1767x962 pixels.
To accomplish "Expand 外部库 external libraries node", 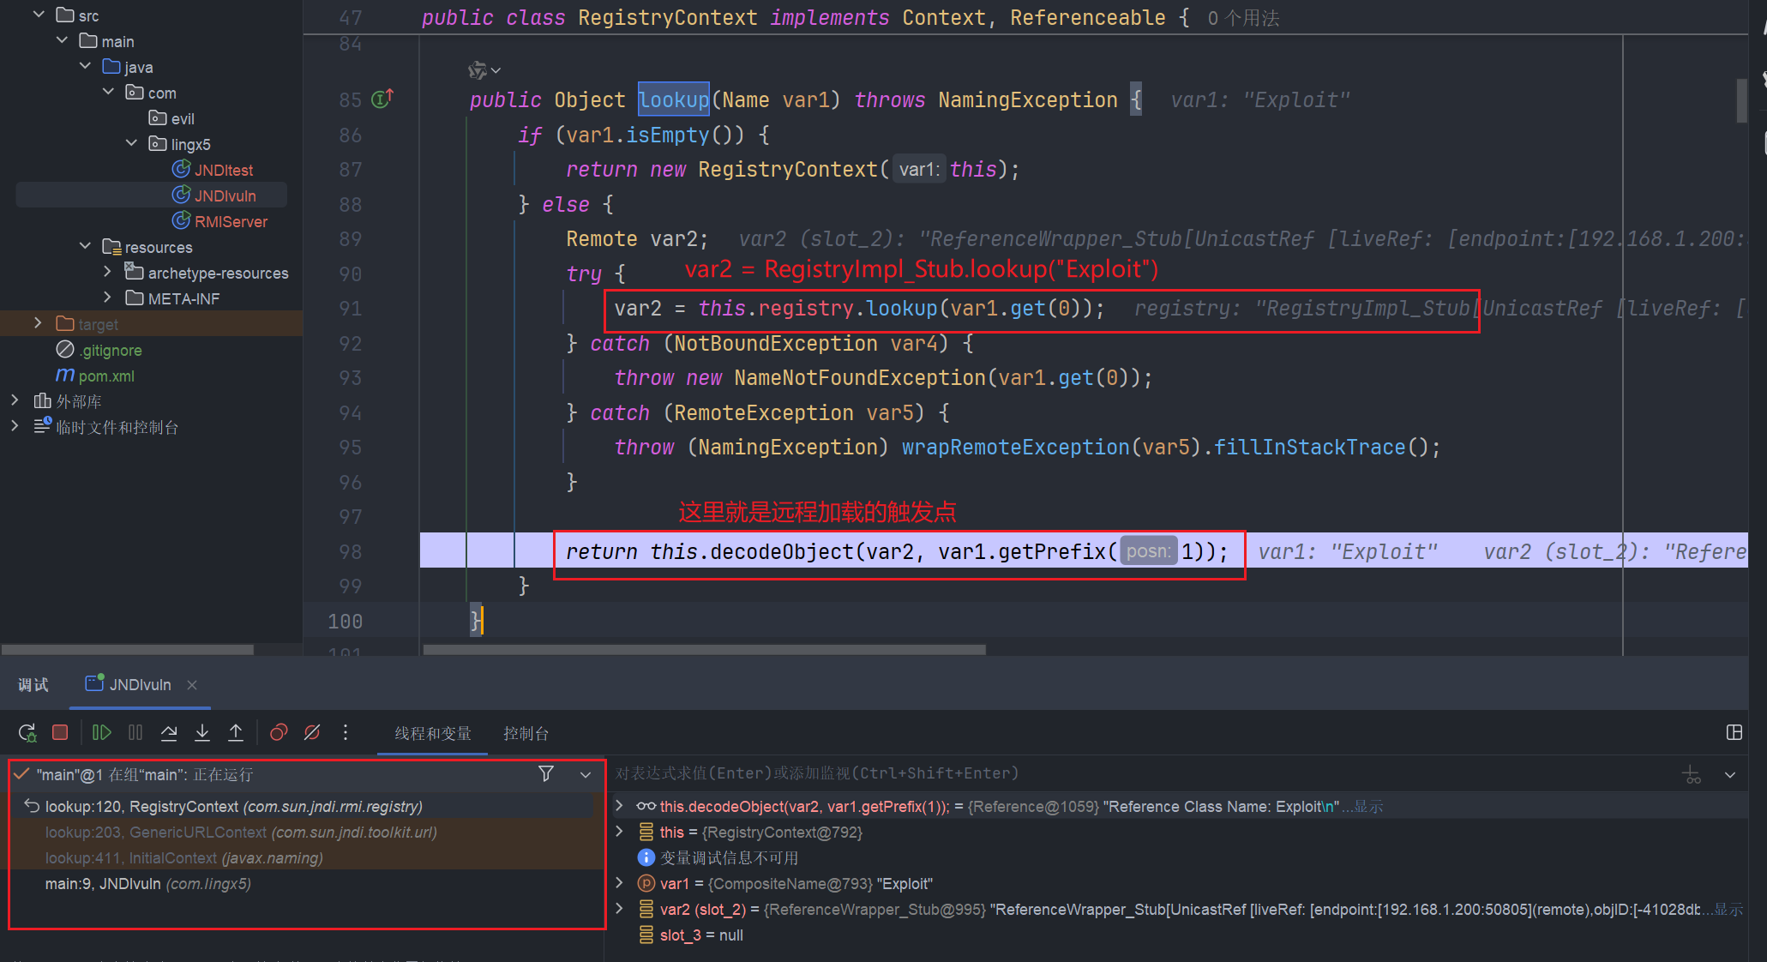I will (x=15, y=400).
